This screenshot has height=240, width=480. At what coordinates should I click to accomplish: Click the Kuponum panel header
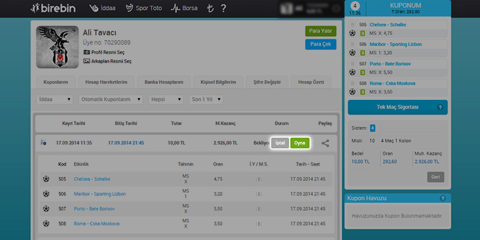point(398,8)
